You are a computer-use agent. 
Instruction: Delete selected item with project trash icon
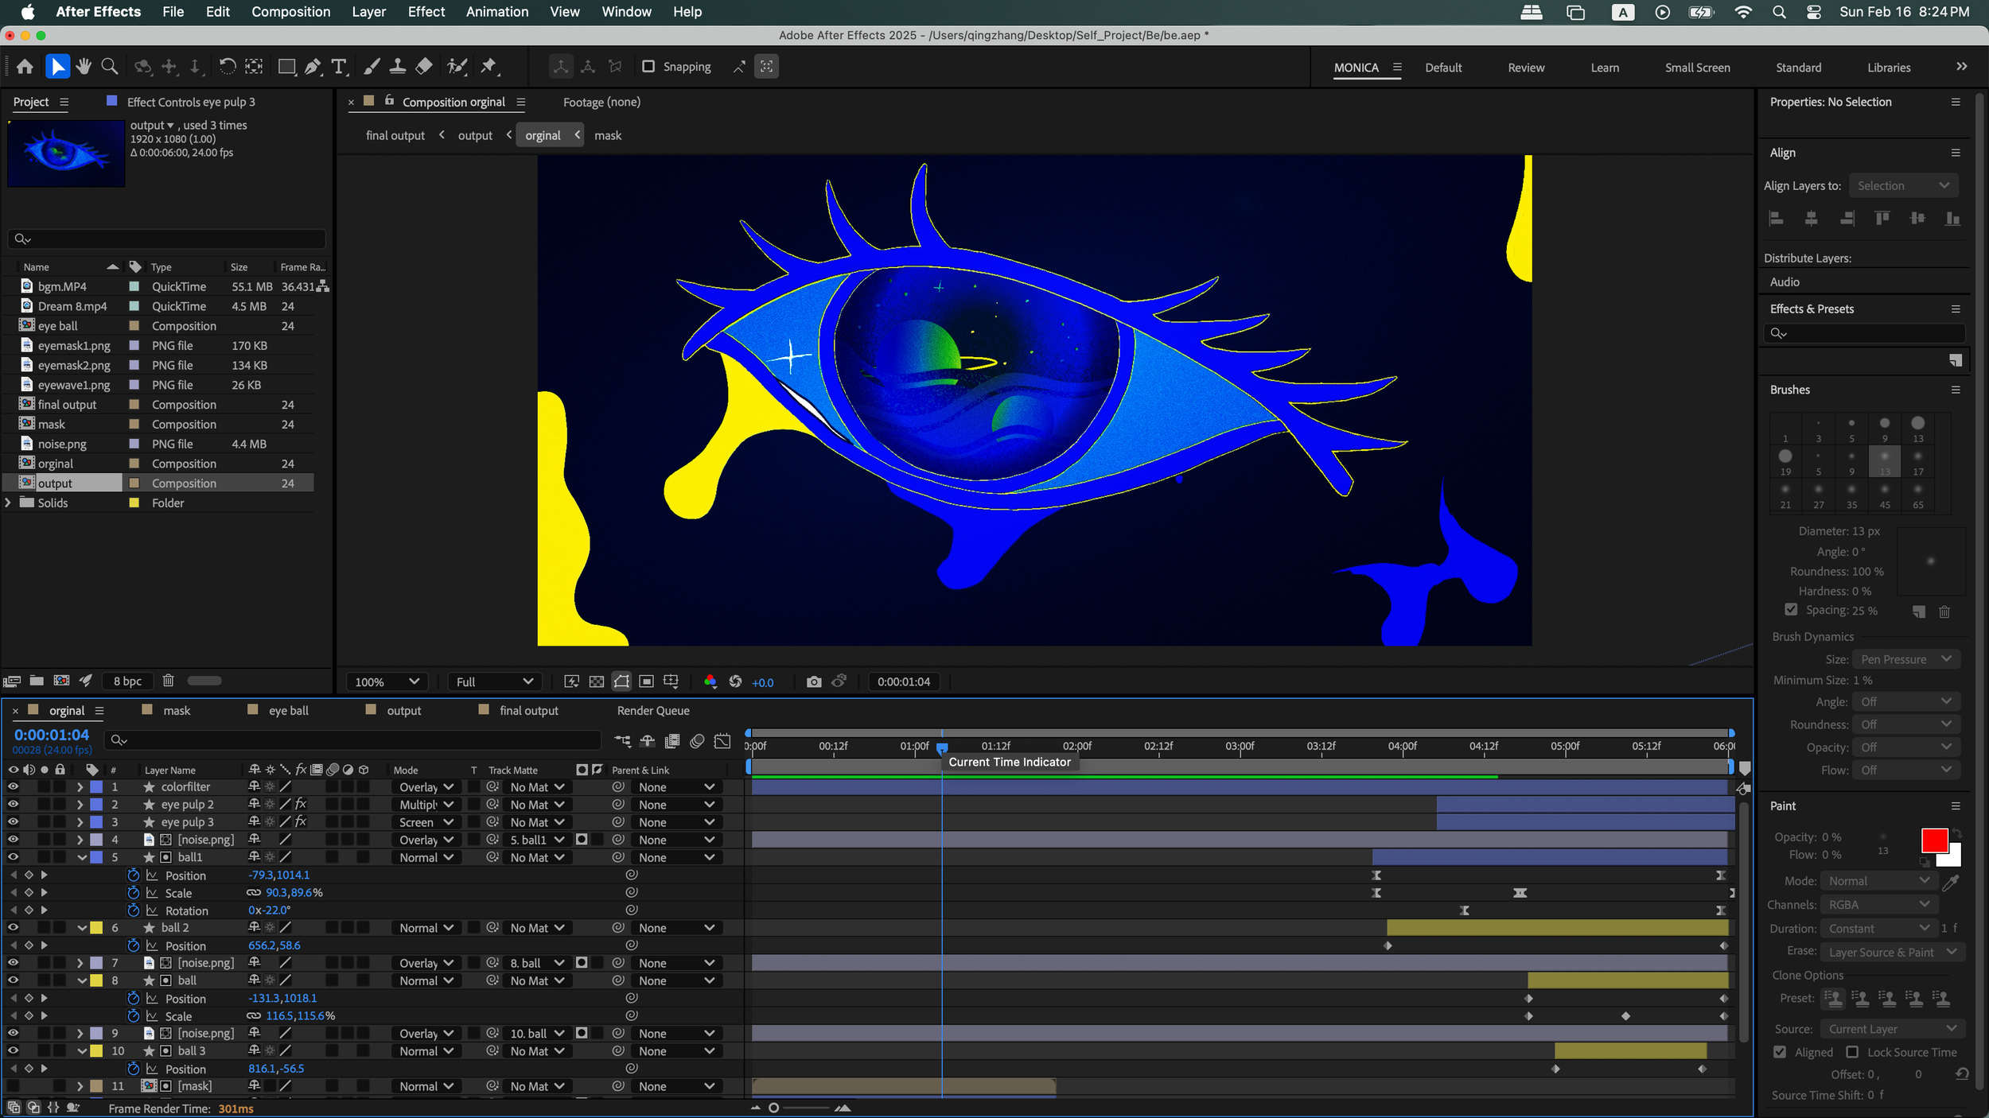[x=168, y=681]
